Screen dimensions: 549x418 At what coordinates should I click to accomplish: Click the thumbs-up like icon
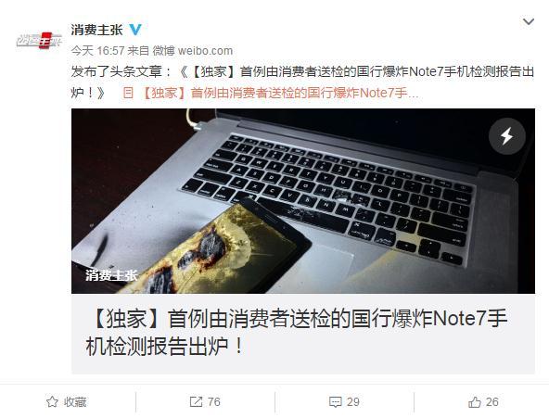click(475, 402)
